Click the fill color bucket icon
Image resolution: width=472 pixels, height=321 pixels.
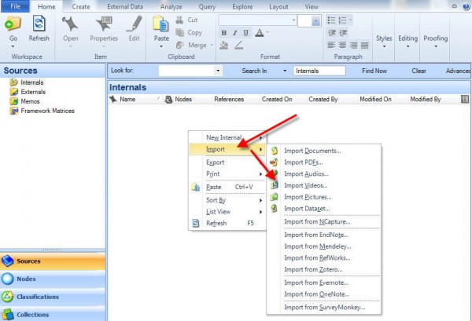[223, 46]
